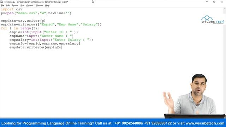Click the IDLE Python icon in title bar
The height and width of the screenshot is (127, 226).
click(x=1, y=2)
